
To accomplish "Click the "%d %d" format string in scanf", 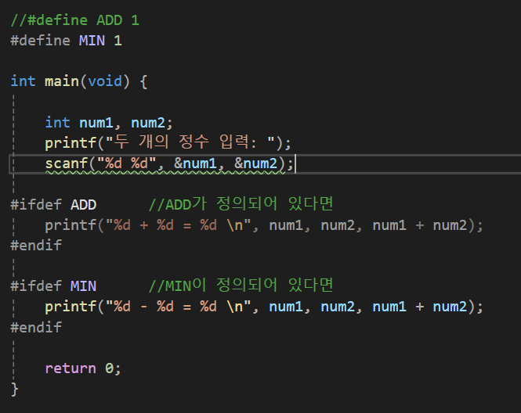I will click(127, 163).
